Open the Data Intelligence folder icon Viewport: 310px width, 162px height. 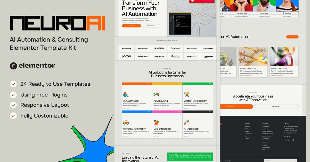(156, 122)
